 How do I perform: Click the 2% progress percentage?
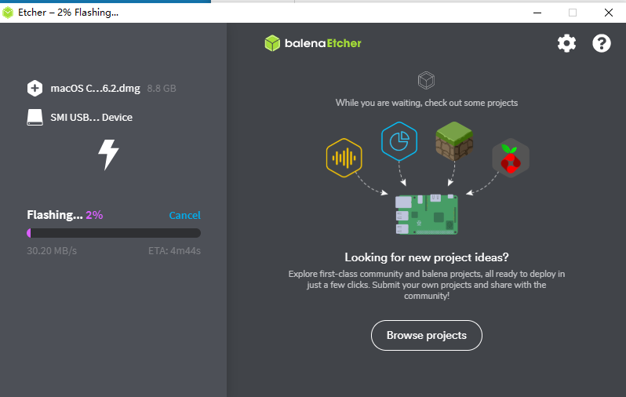(94, 215)
